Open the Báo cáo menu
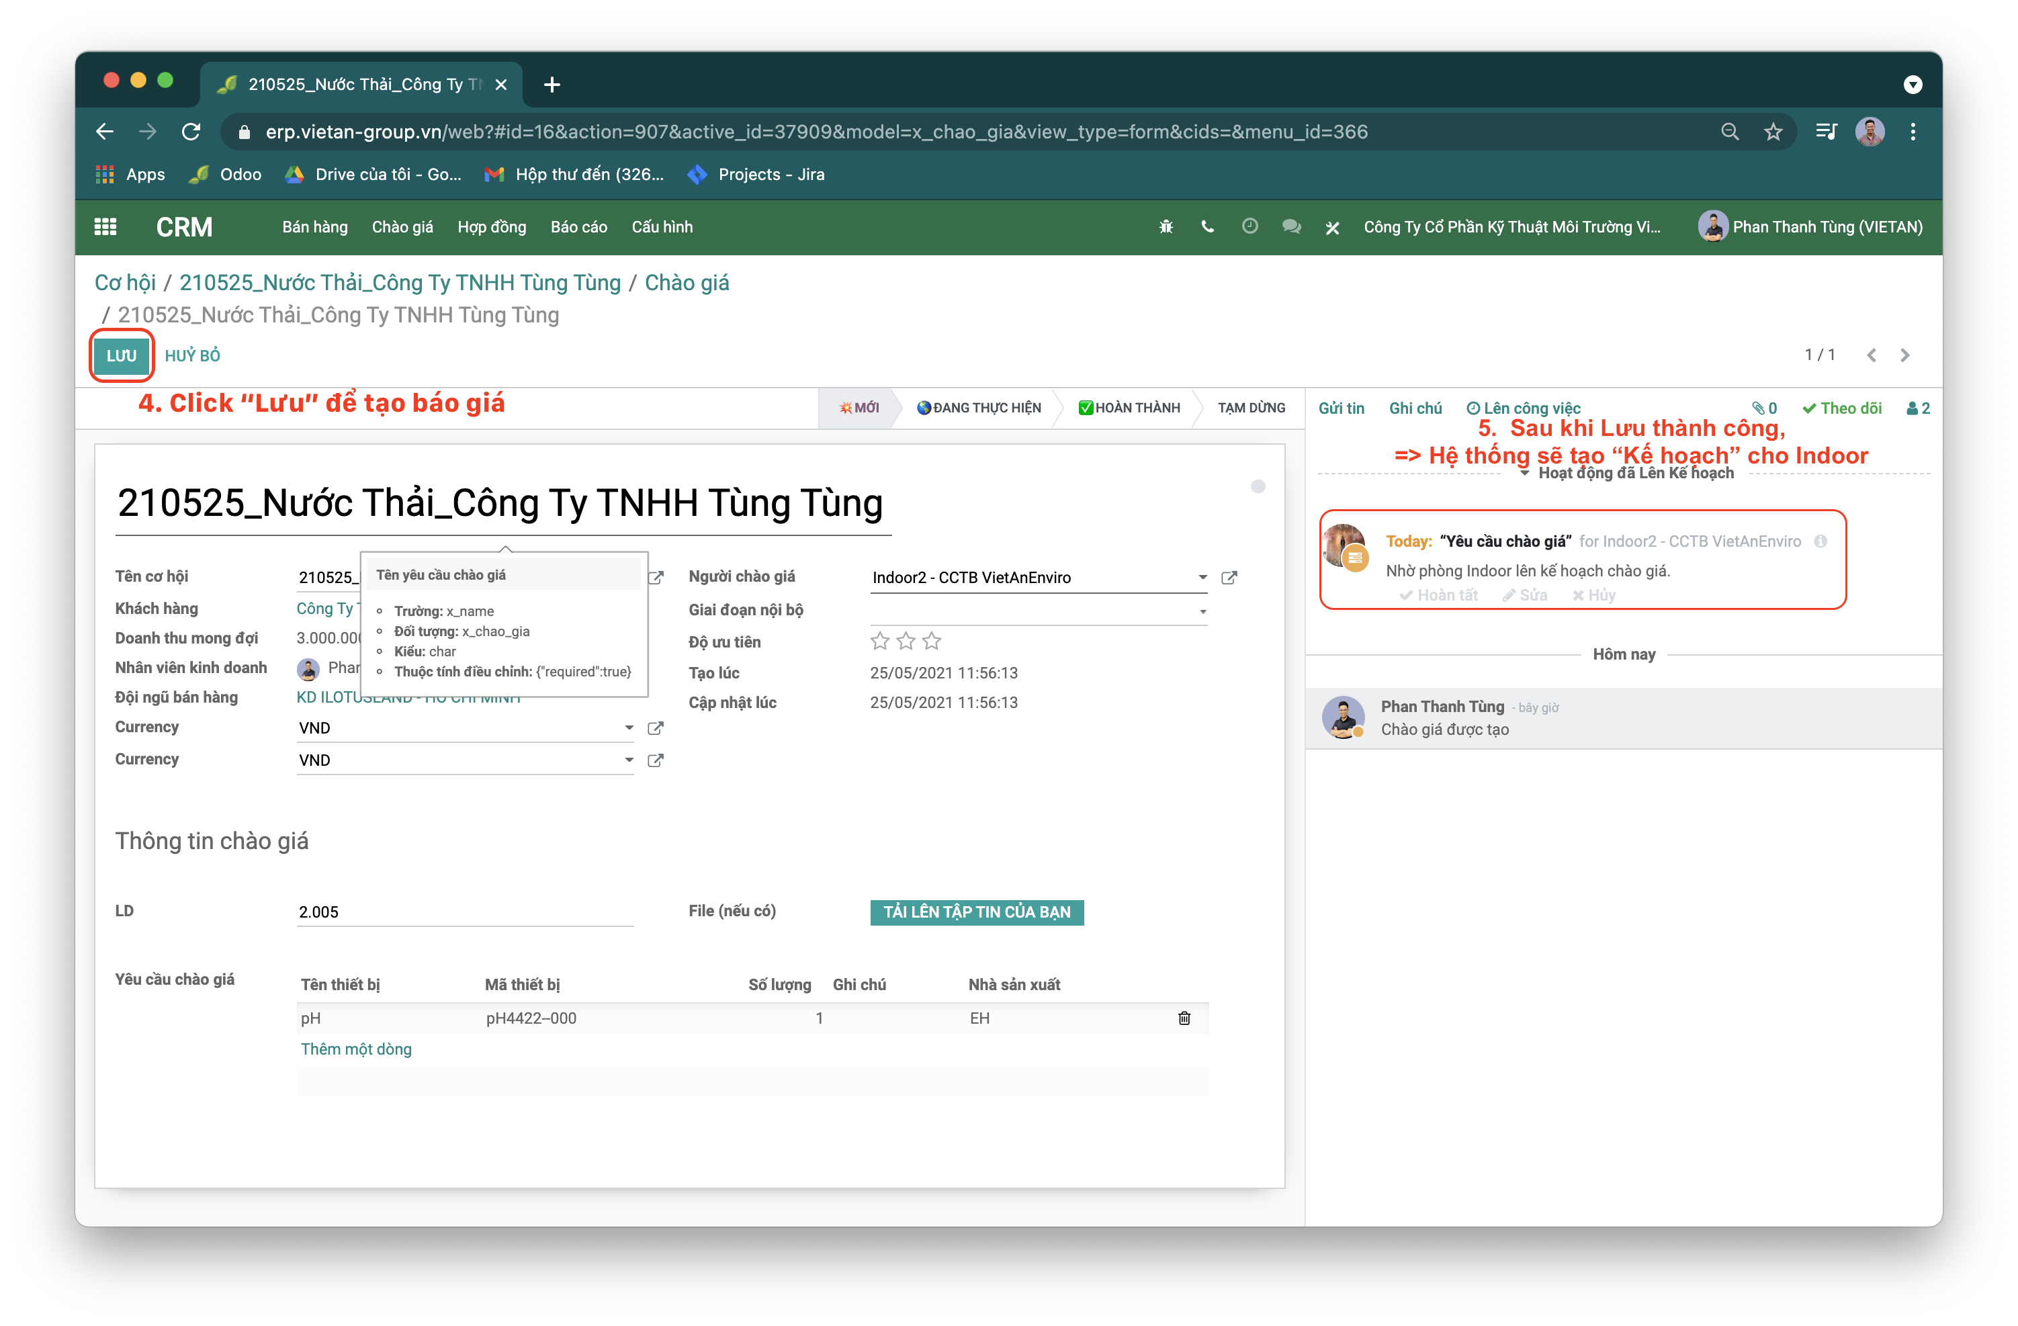Screen dimensions: 2018x1326 [578, 226]
